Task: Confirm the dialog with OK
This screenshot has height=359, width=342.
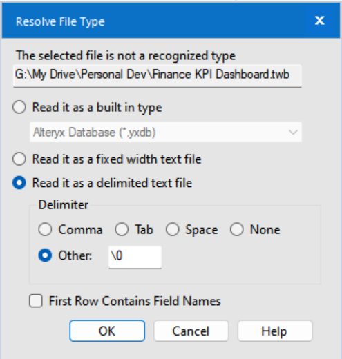Action: tap(107, 331)
